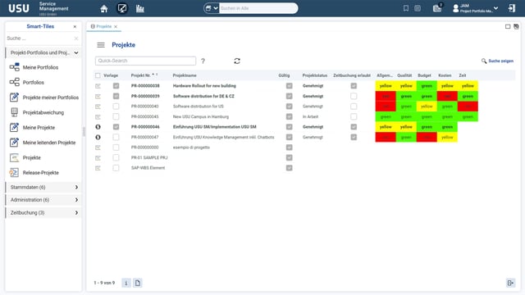Click yellow Kosten cell of PR-000000047

click(447, 137)
